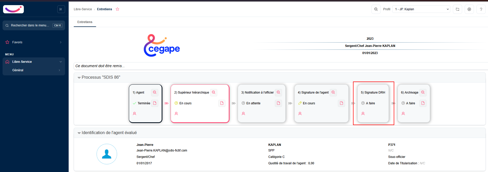Collapse the left sidebar menu
This screenshot has width=488, height=172.
click(61, 9)
